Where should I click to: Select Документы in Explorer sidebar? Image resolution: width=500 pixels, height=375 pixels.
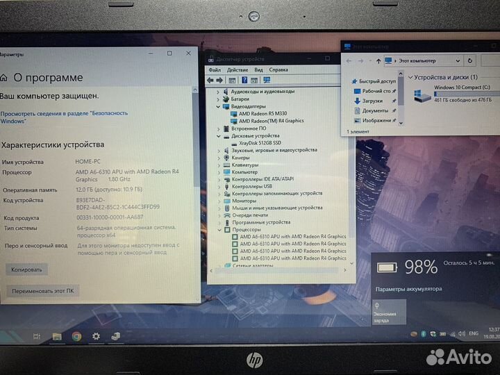[x=375, y=111]
